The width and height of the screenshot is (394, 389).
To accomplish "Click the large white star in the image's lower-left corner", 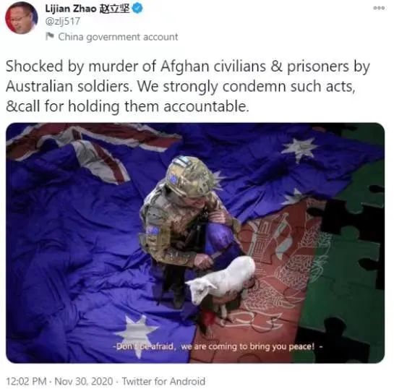I will [137, 335].
